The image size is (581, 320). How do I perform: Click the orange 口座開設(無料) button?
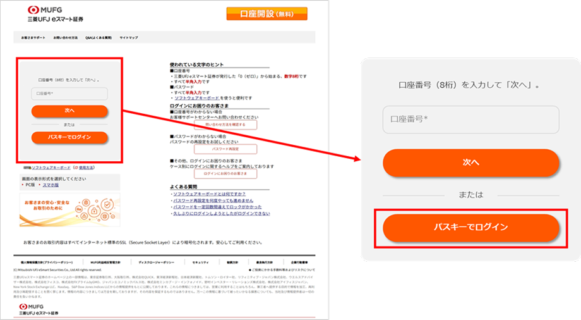[267, 14]
